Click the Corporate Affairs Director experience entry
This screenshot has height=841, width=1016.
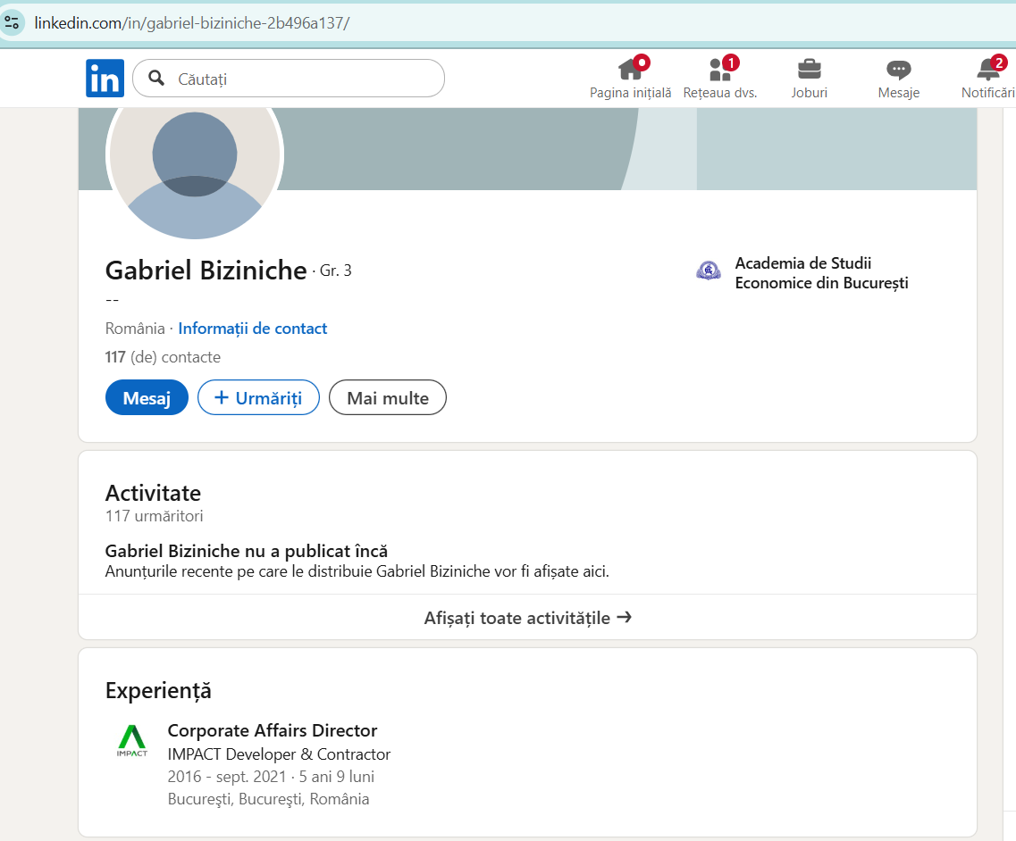click(272, 729)
